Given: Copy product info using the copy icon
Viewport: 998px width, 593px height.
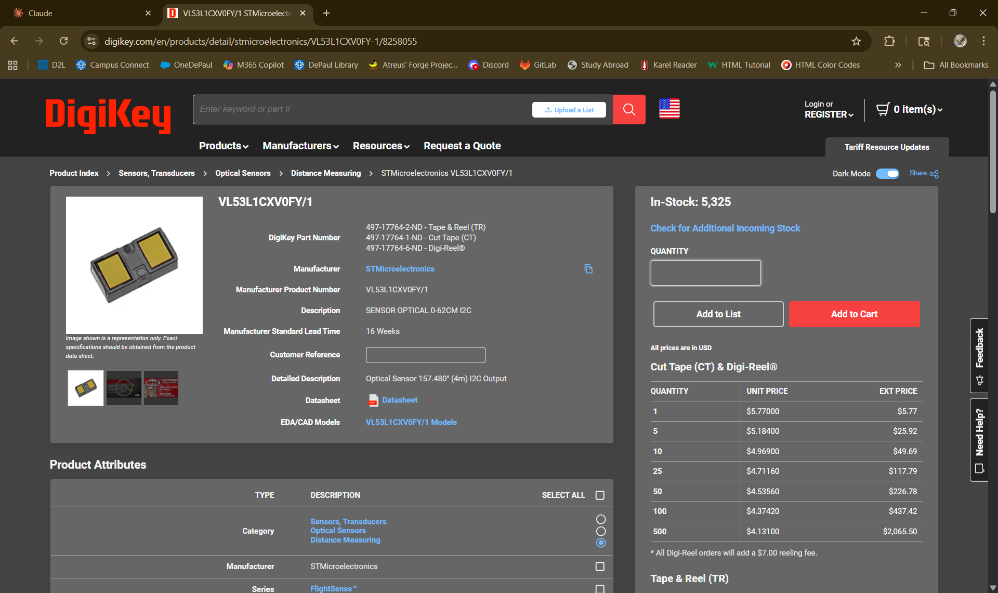Looking at the screenshot, I should pos(588,269).
